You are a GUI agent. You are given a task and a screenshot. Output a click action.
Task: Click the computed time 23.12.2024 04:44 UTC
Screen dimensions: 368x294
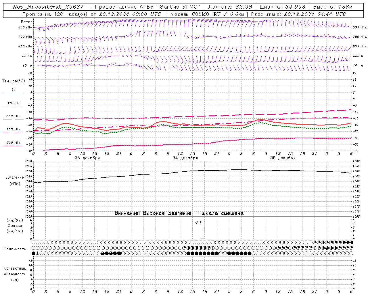click(x=315, y=14)
